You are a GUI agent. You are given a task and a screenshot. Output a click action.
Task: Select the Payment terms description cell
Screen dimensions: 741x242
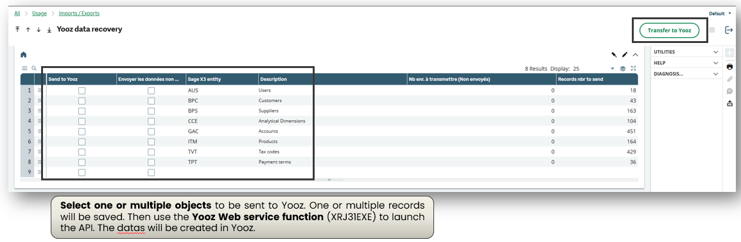click(333, 162)
